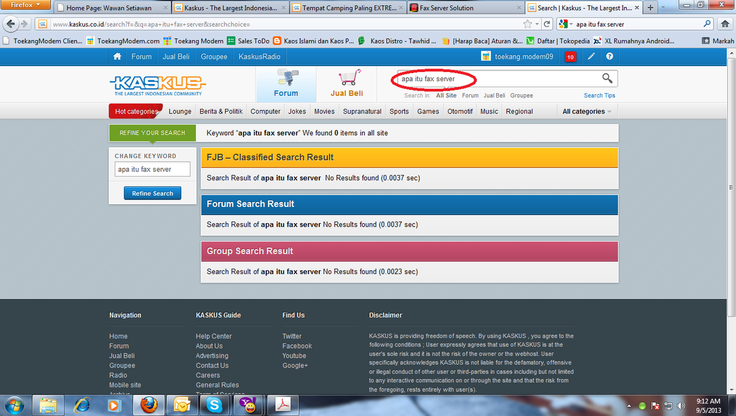This screenshot has width=736, height=416.
Task: Click the Kaskus home icon in top bar
Action: click(x=117, y=56)
